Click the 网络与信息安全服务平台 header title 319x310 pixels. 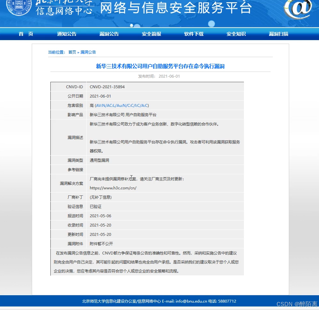tap(176, 8)
